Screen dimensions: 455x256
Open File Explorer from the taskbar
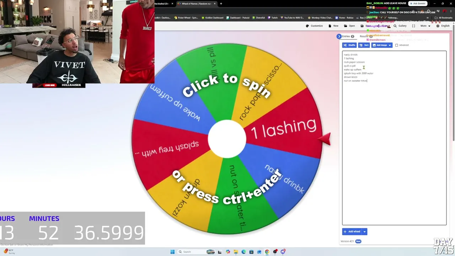[236, 252]
